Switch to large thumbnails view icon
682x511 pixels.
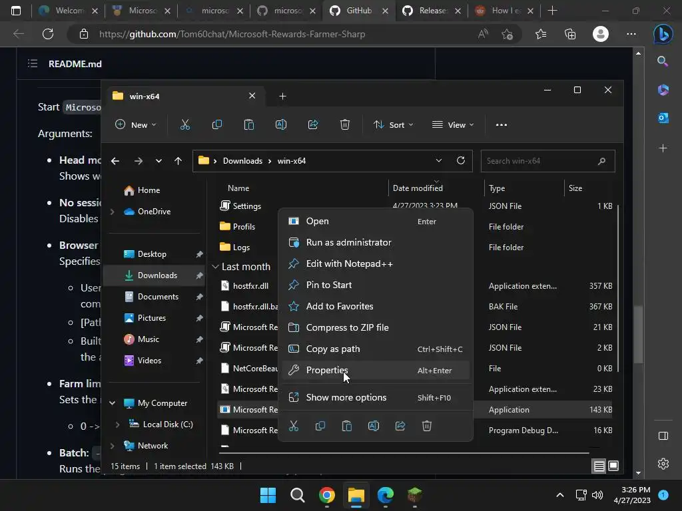613,466
